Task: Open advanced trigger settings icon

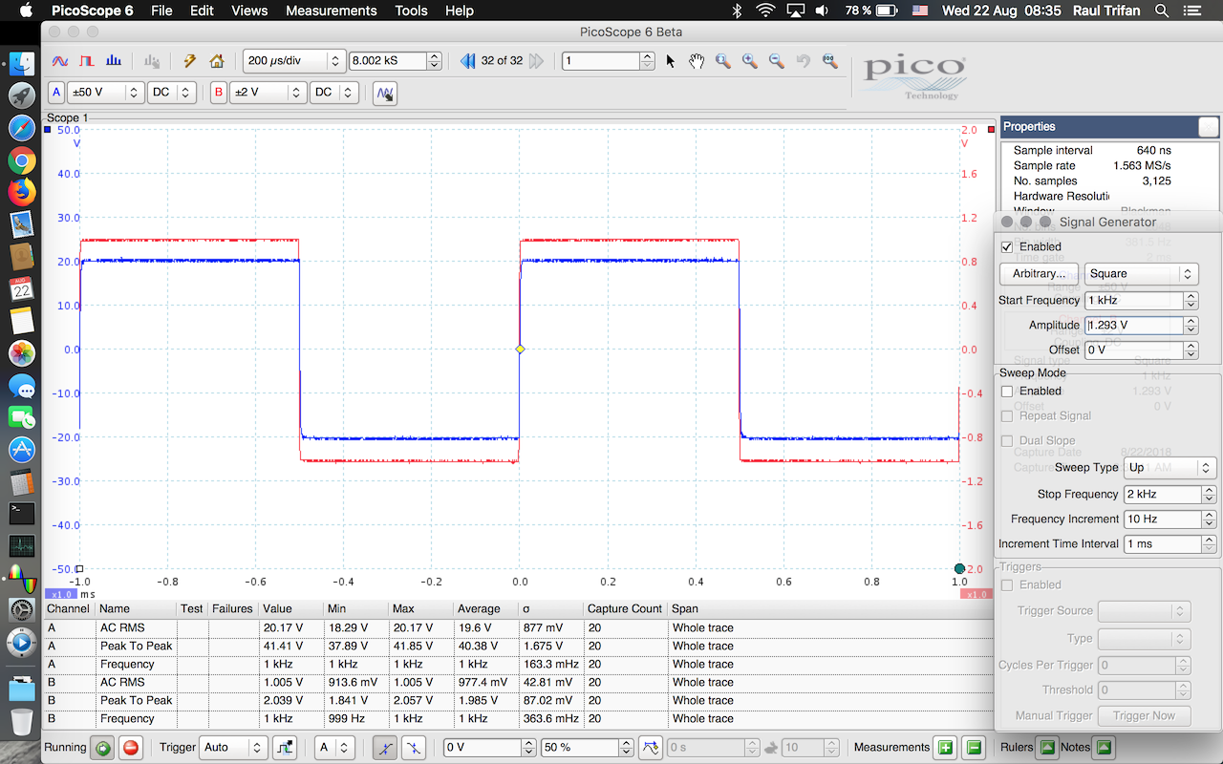Action: 284,748
